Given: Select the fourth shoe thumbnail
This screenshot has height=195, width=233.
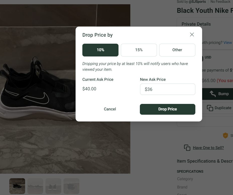Looking at the screenshot, I should pyautogui.click(x=71, y=186).
